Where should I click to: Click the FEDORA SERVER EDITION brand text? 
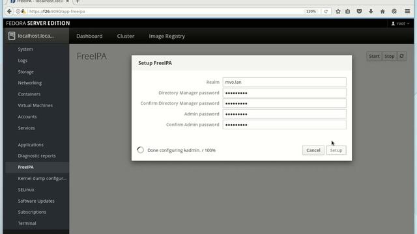pos(38,23)
